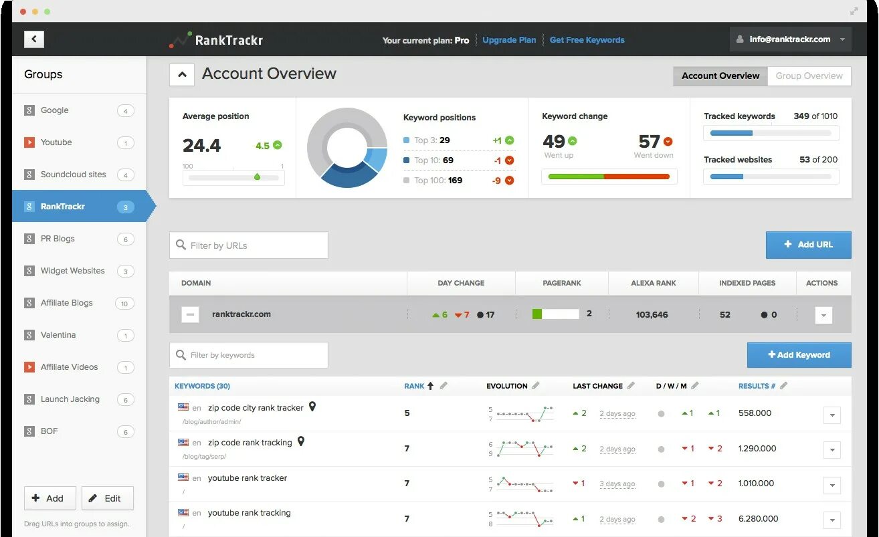Click the edit pencil next to LAST CHANGE
879x537 pixels.
(630, 386)
